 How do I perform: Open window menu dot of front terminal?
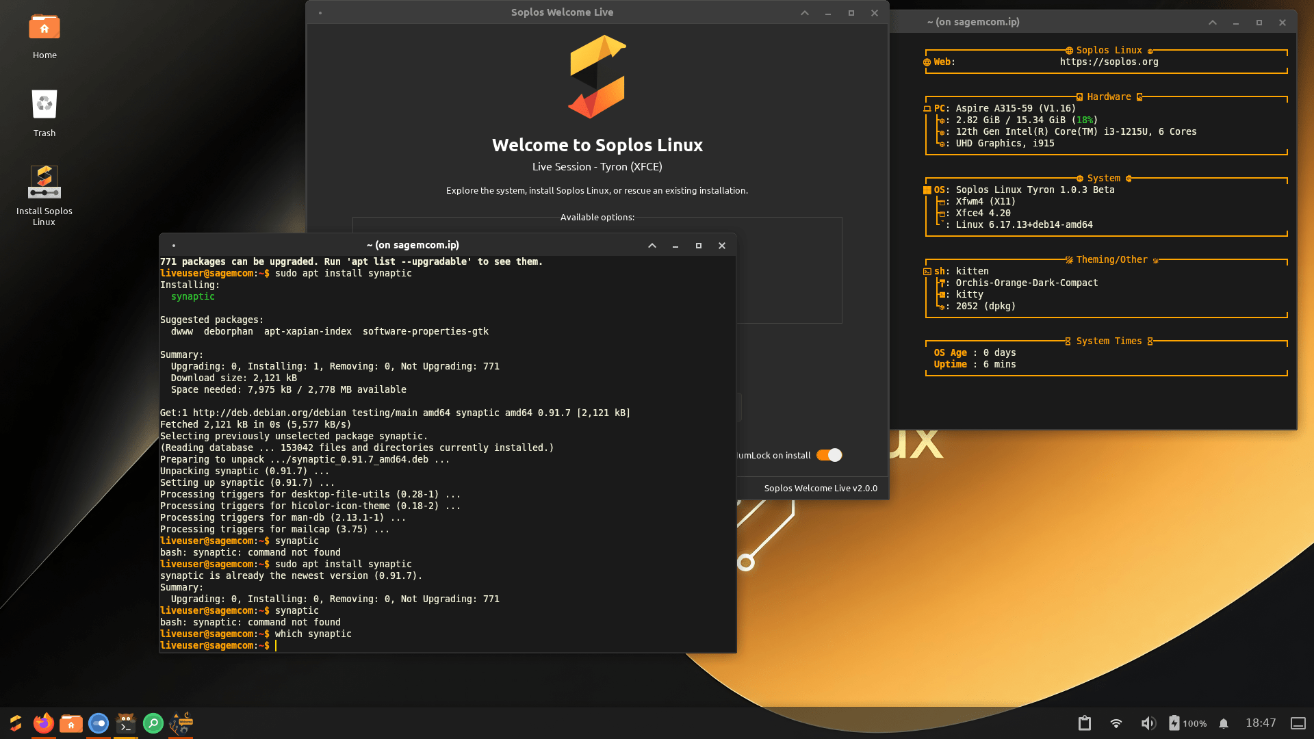click(x=174, y=246)
